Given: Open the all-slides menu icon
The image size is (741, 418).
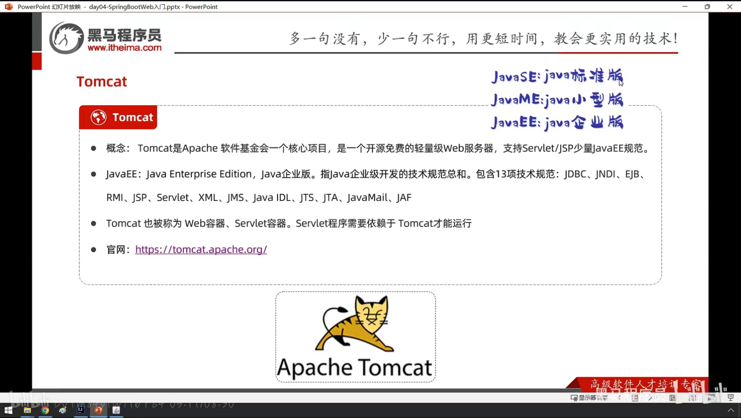Looking at the screenshot, I should pyautogui.click(x=635, y=397).
